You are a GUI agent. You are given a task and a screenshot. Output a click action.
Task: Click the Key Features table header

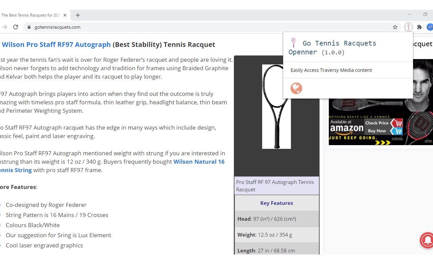click(277, 203)
